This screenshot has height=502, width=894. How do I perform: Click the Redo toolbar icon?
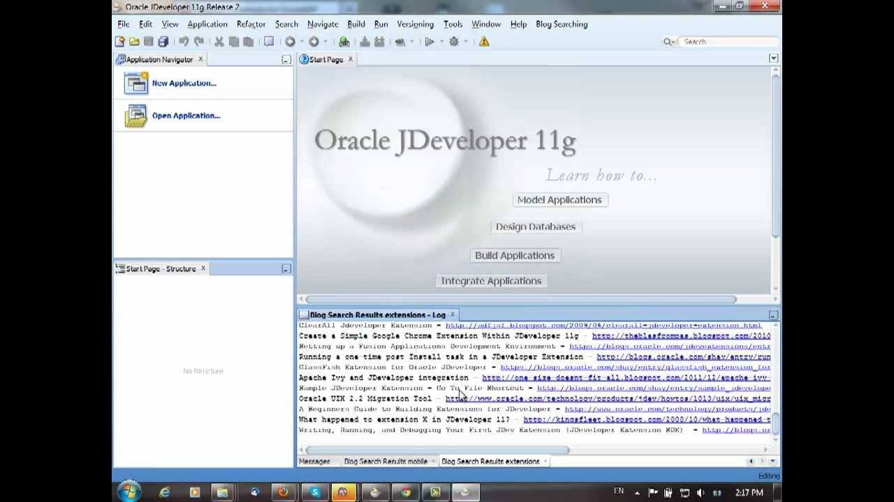click(x=198, y=42)
